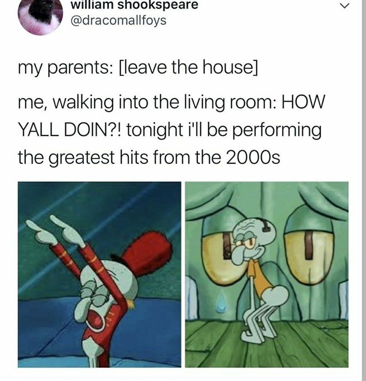Click the green wooden floor planks

[267, 345]
